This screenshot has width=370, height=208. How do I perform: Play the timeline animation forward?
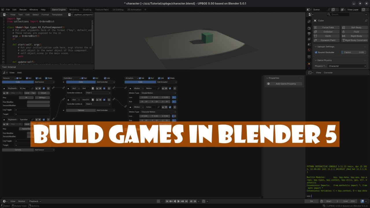pos(179,201)
